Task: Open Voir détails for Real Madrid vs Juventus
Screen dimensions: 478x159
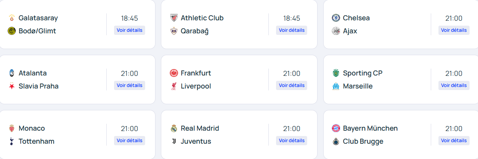Action: click(291, 141)
